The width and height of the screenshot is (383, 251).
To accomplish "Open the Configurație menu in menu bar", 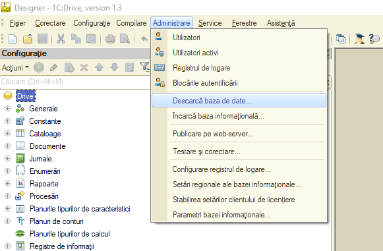I will [92, 23].
